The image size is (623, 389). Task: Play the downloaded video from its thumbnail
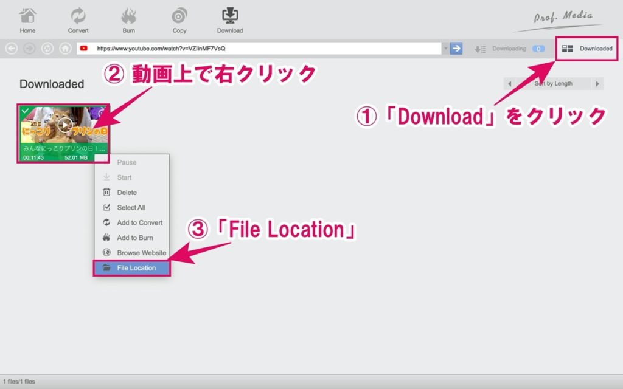pyautogui.click(x=64, y=125)
